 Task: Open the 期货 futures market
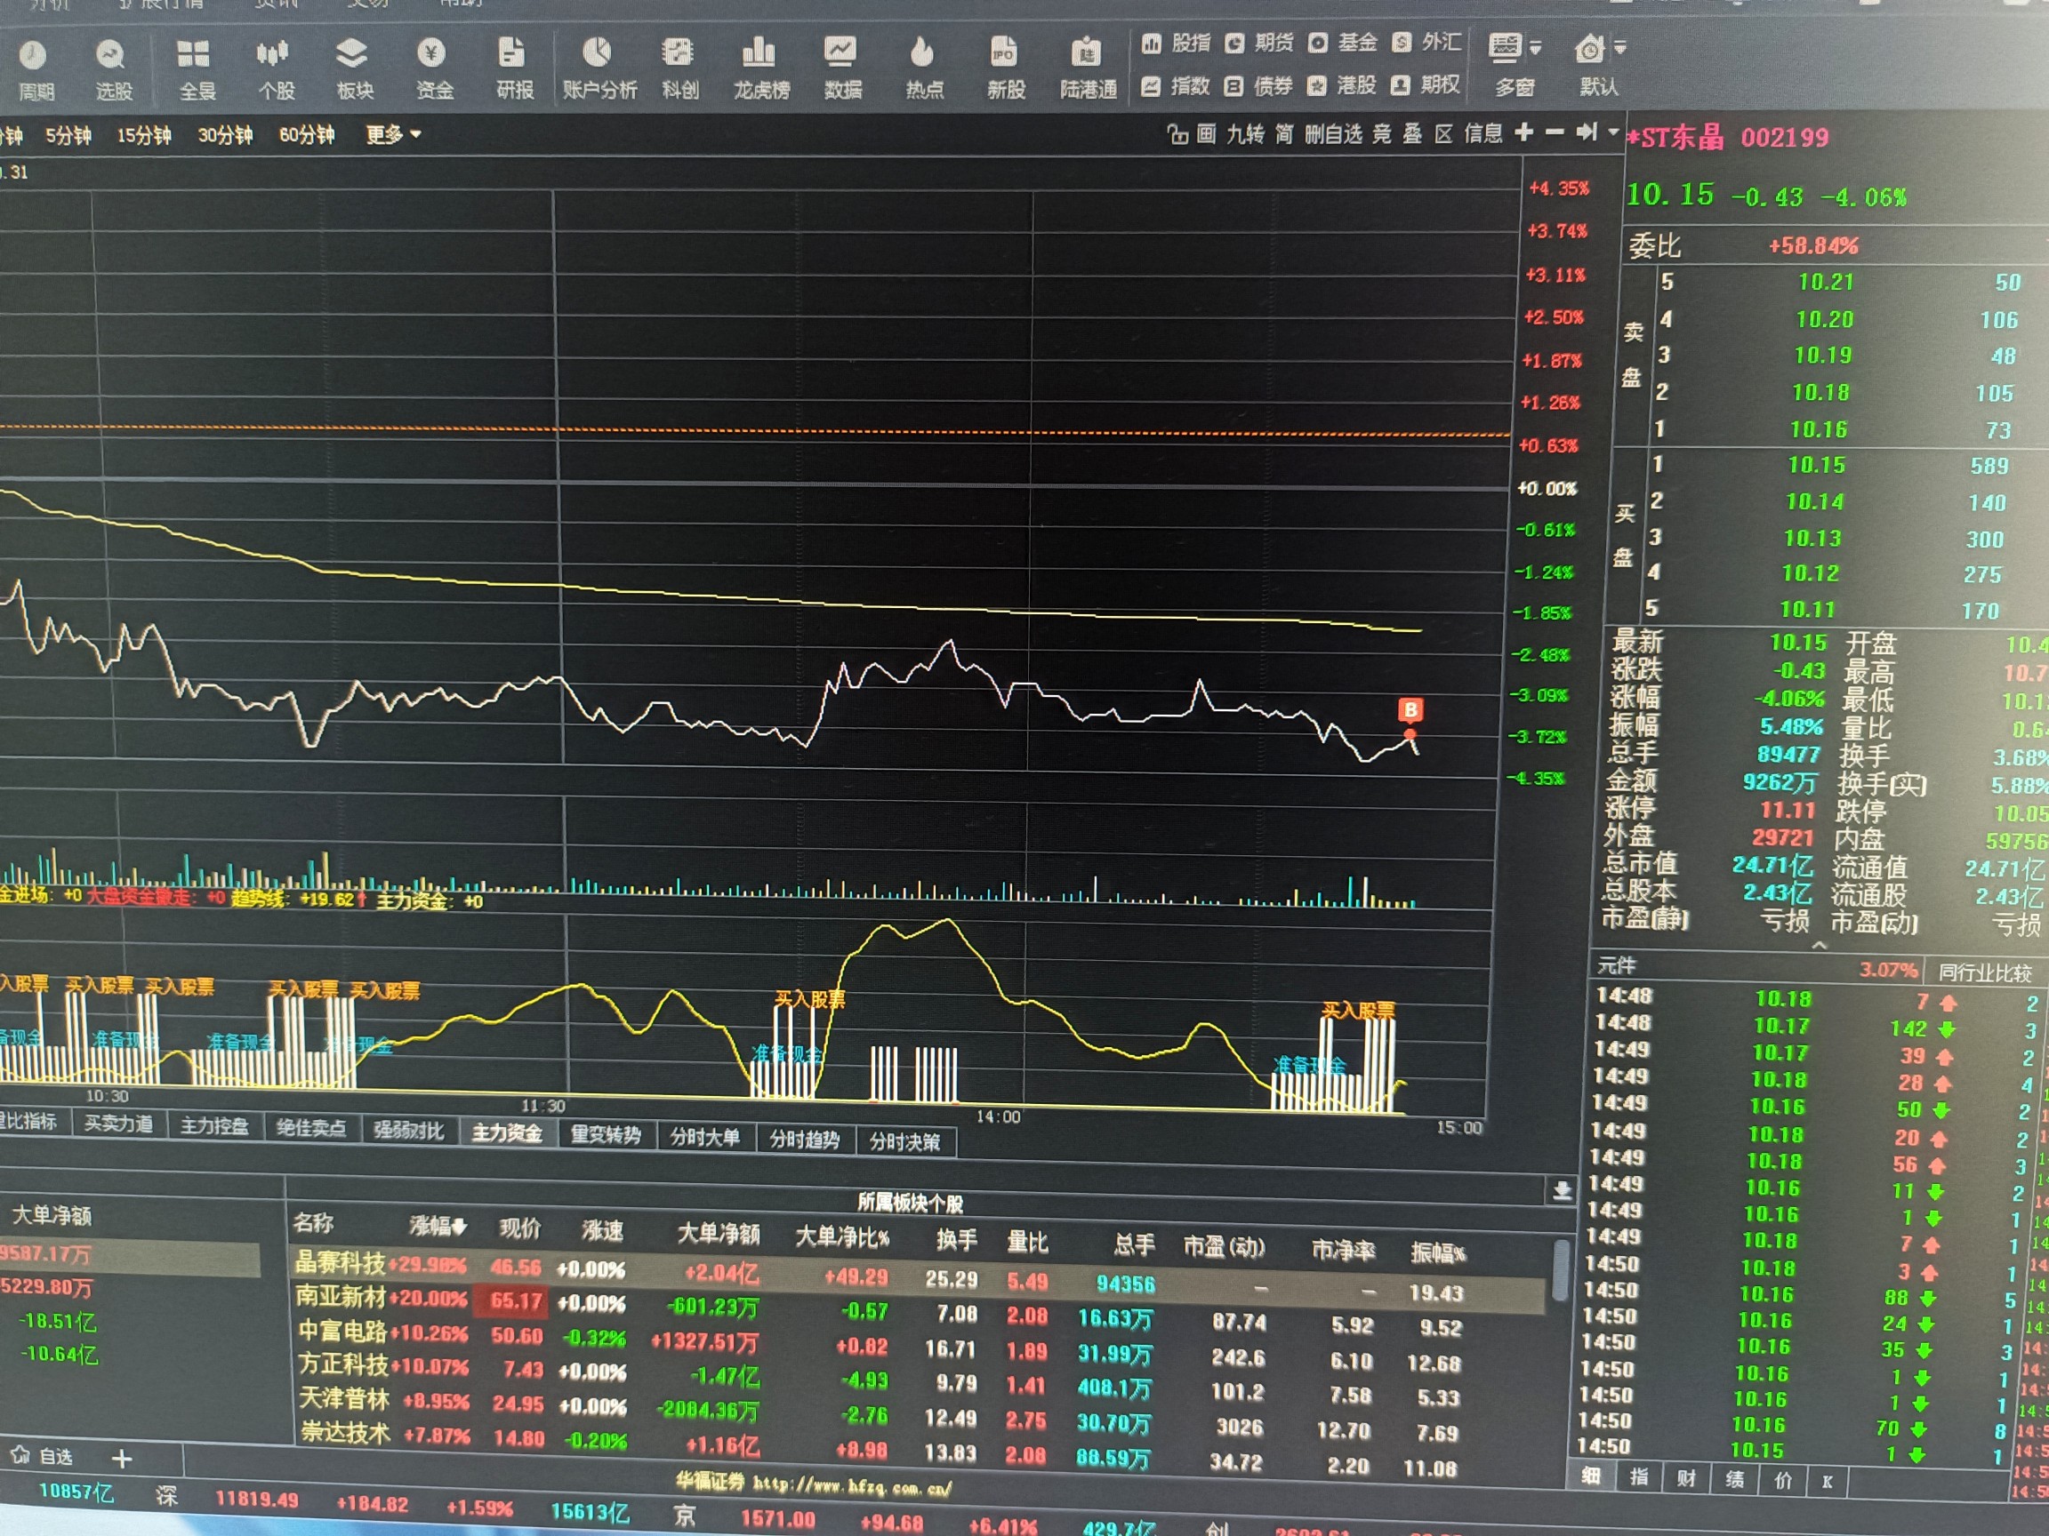pyautogui.click(x=1259, y=43)
